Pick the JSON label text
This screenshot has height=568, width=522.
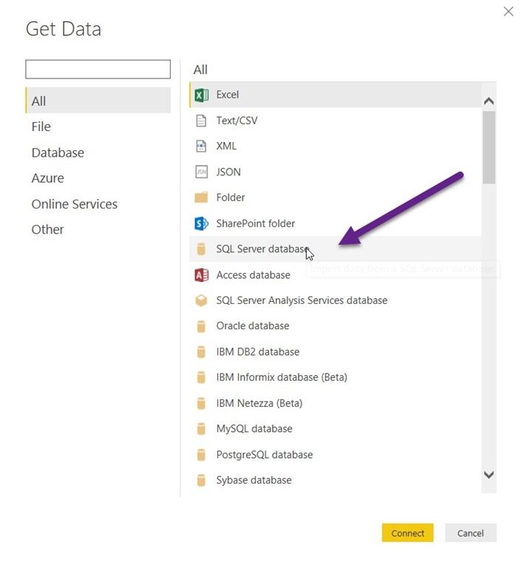pos(228,172)
